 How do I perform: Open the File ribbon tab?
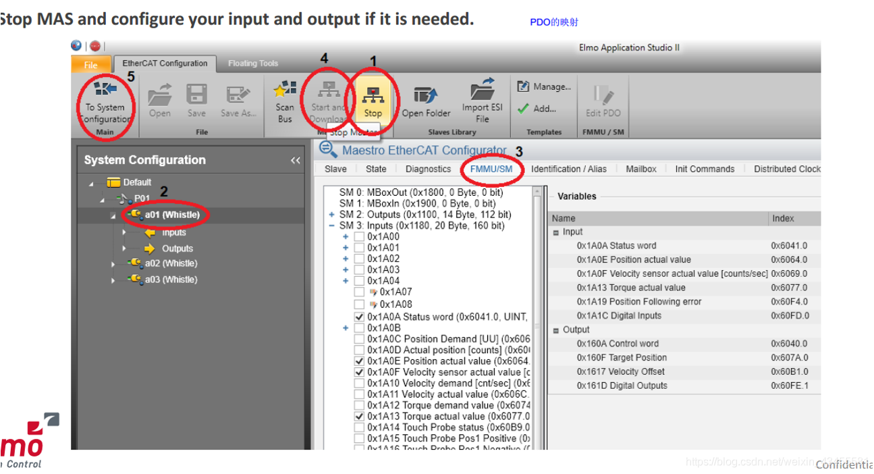(x=90, y=65)
